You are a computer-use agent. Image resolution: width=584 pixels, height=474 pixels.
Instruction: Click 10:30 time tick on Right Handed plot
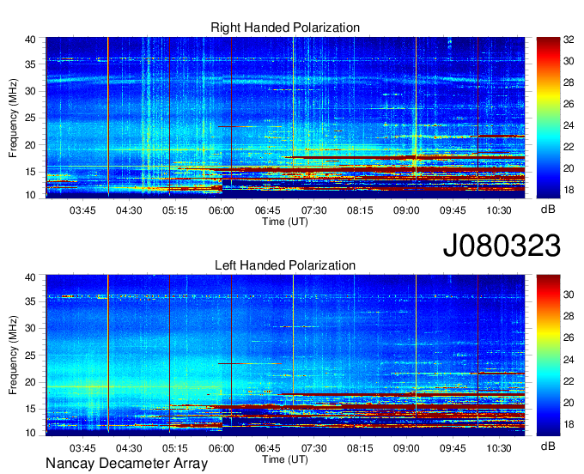[x=499, y=210]
